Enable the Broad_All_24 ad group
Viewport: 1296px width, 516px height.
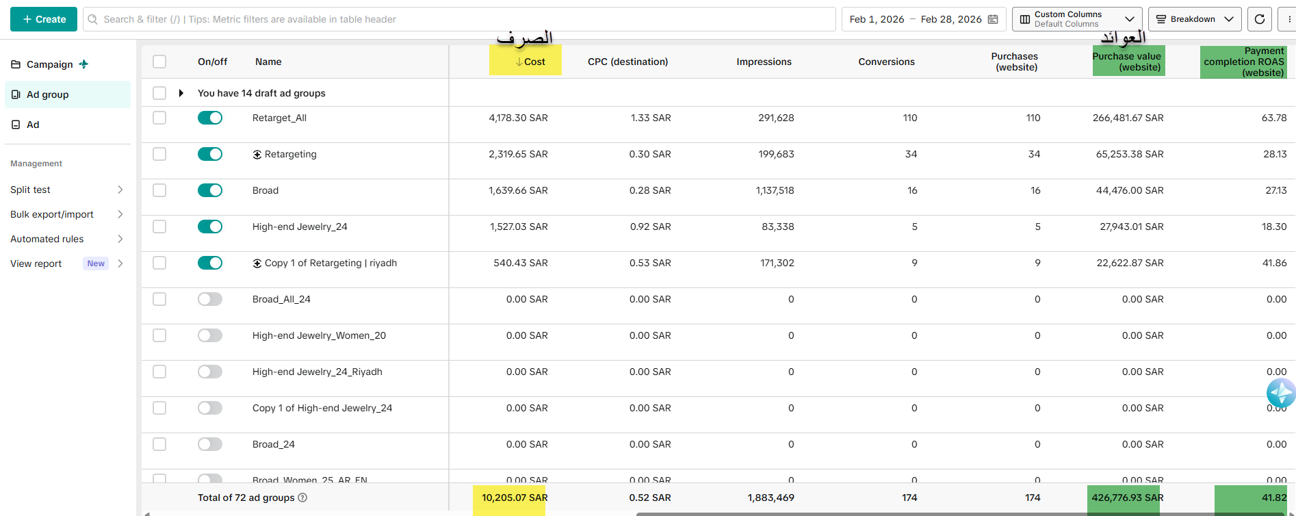pyautogui.click(x=210, y=299)
